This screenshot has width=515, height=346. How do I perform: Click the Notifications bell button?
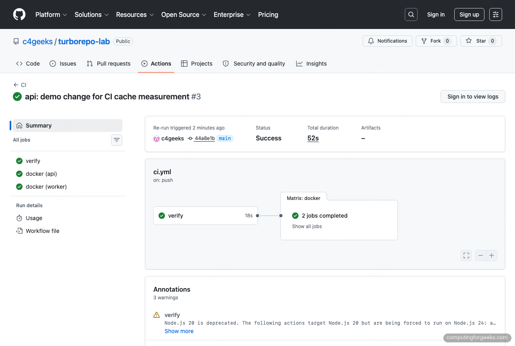[387, 41]
